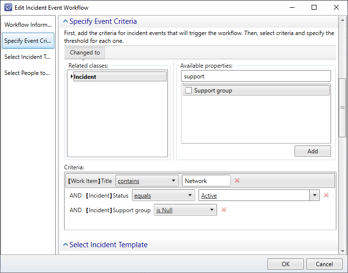Open the Active status value dropdown
The width and height of the screenshot is (348, 273).
tap(315, 196)
